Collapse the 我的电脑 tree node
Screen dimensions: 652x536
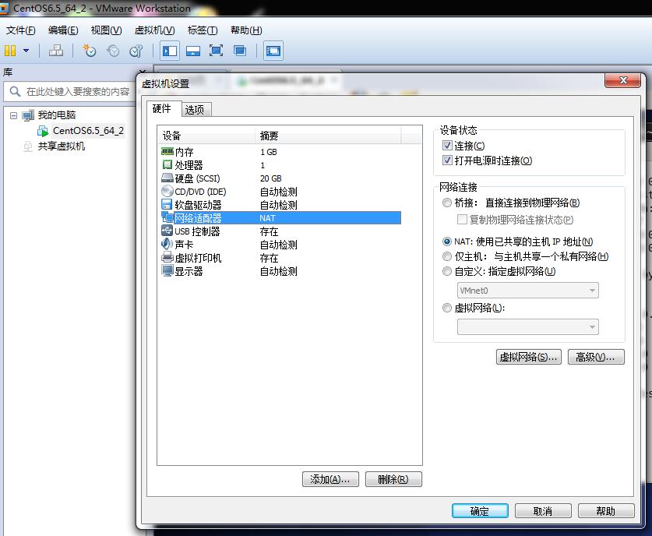14,115
